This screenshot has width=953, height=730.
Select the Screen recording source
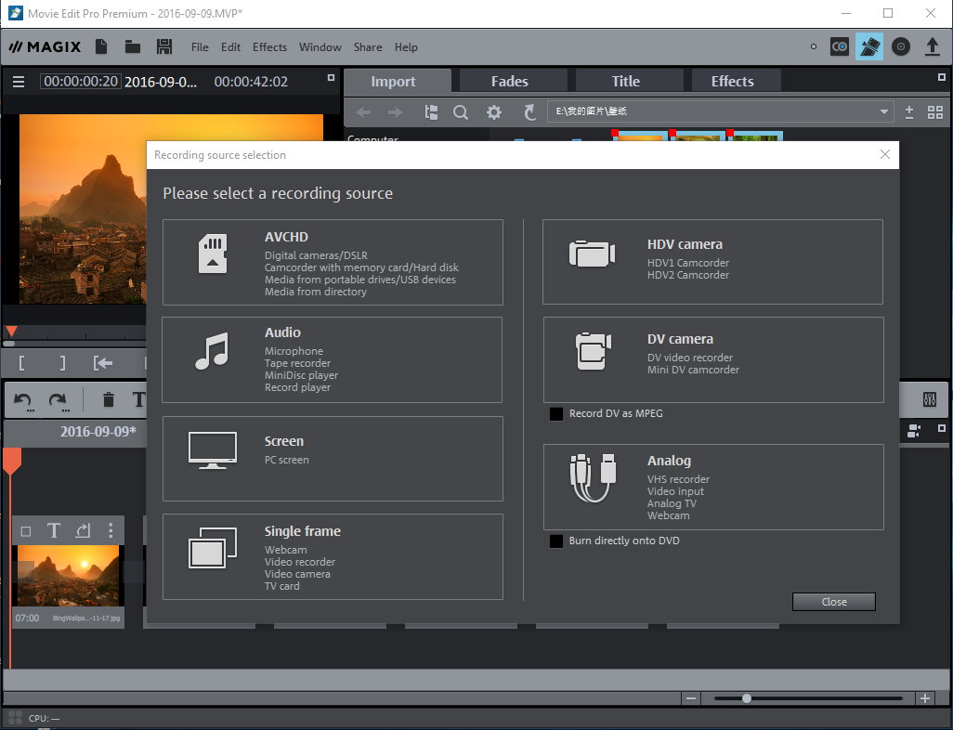click(x=333, y=458)
